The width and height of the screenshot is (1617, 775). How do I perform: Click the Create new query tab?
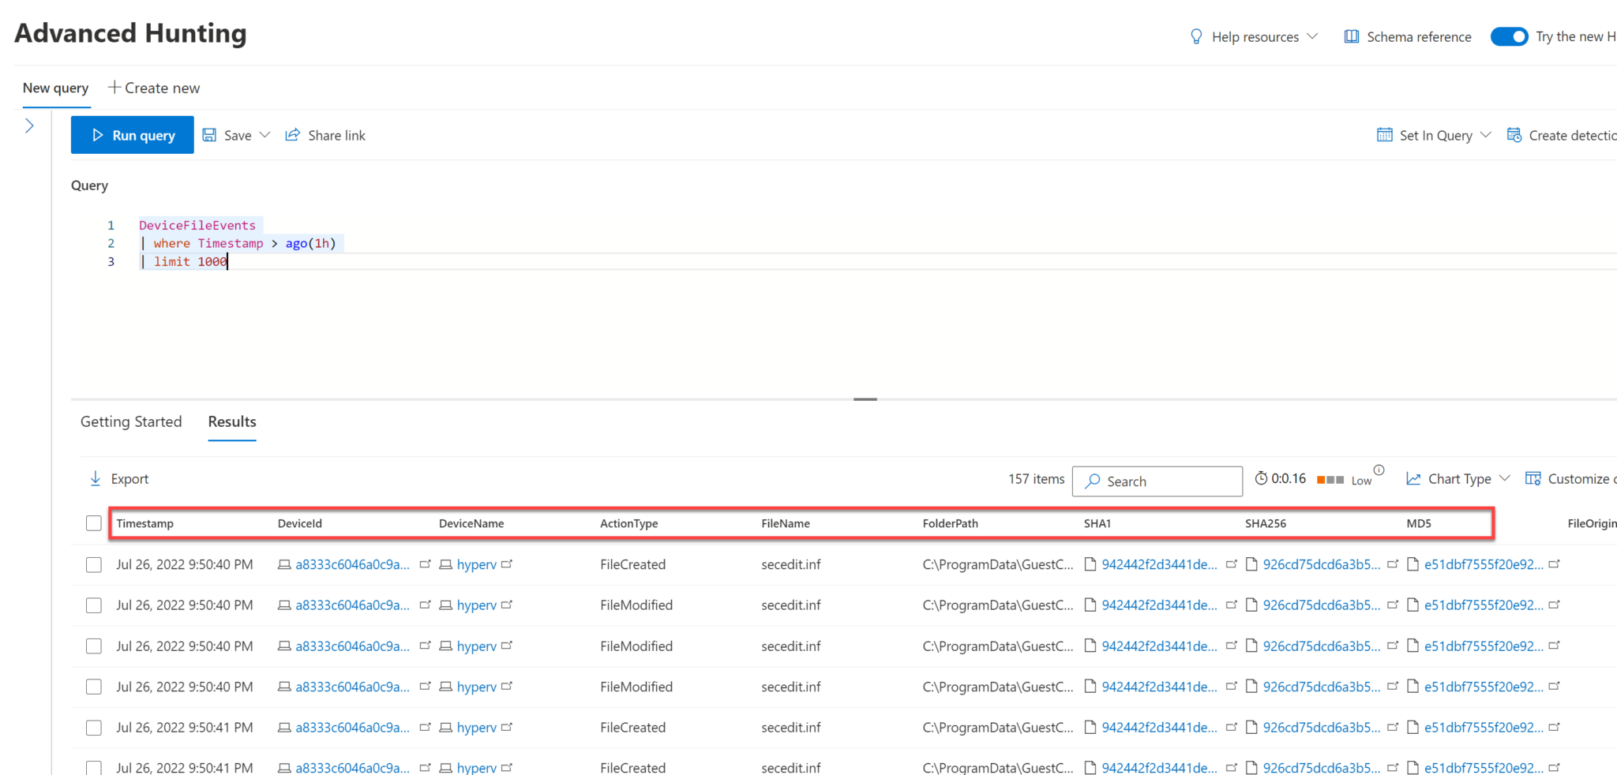154,88
